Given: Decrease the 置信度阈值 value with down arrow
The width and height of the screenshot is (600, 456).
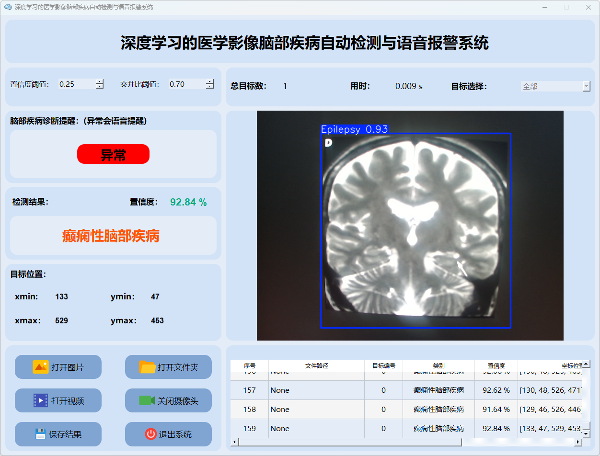Looking at the screenshot, I should point(99,86).
